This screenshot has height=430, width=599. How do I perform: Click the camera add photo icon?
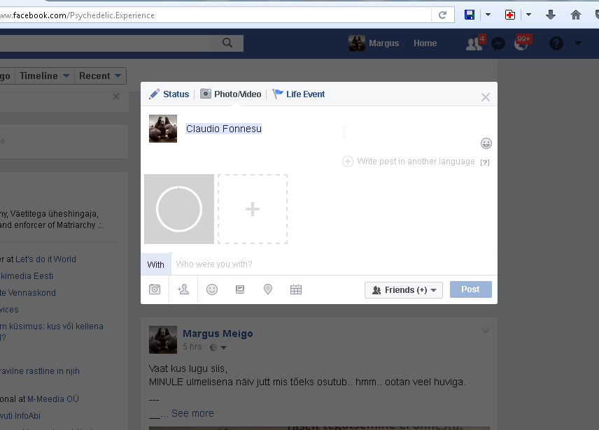(x=155, y=289)
